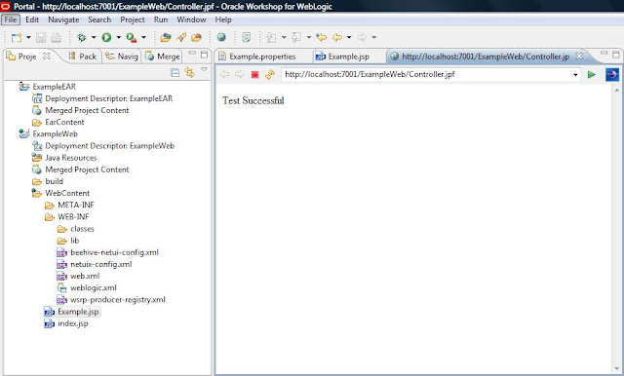Open the Window menu

(x=191, y=19)
